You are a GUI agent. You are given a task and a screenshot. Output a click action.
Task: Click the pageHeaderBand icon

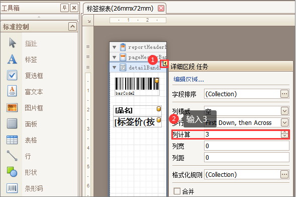point(123,57)
